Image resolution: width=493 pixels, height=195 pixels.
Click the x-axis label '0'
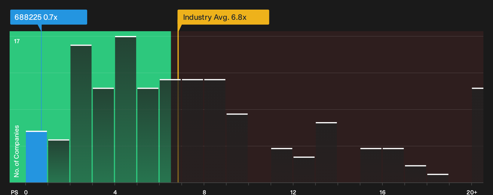tap(26, 192)
